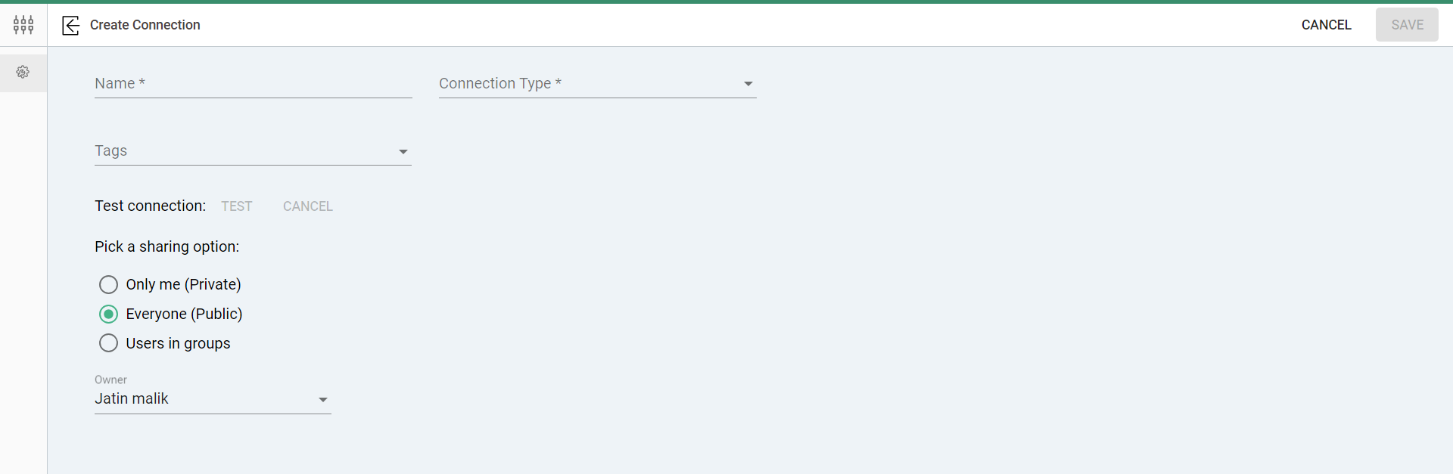Open the sliders menu icon at top-left
Image resolution: width=1453 pixels, height=474 pixels.
click(x=23, y=25)
